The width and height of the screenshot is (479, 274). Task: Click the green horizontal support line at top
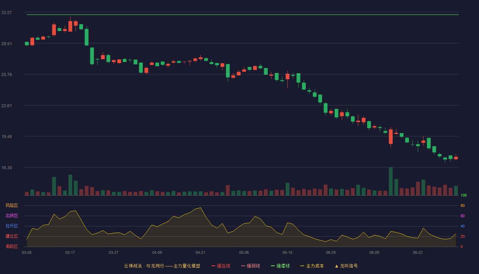click(243, 15)
